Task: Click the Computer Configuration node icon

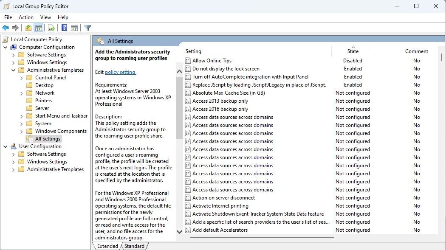Action: 14,47
